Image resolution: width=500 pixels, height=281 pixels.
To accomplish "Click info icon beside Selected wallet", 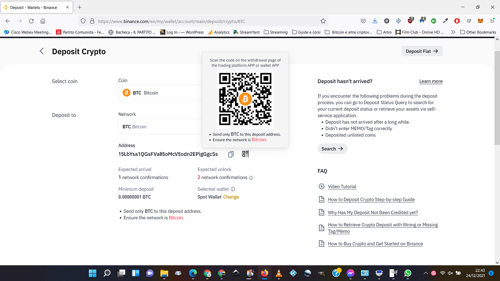I will click(233, 189).
